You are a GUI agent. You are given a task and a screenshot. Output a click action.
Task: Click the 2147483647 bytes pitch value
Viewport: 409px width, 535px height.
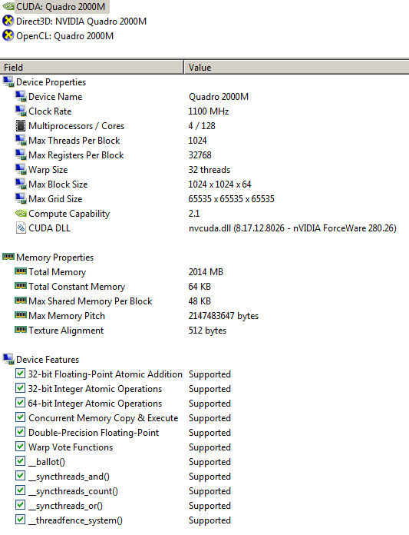point(224,316)
